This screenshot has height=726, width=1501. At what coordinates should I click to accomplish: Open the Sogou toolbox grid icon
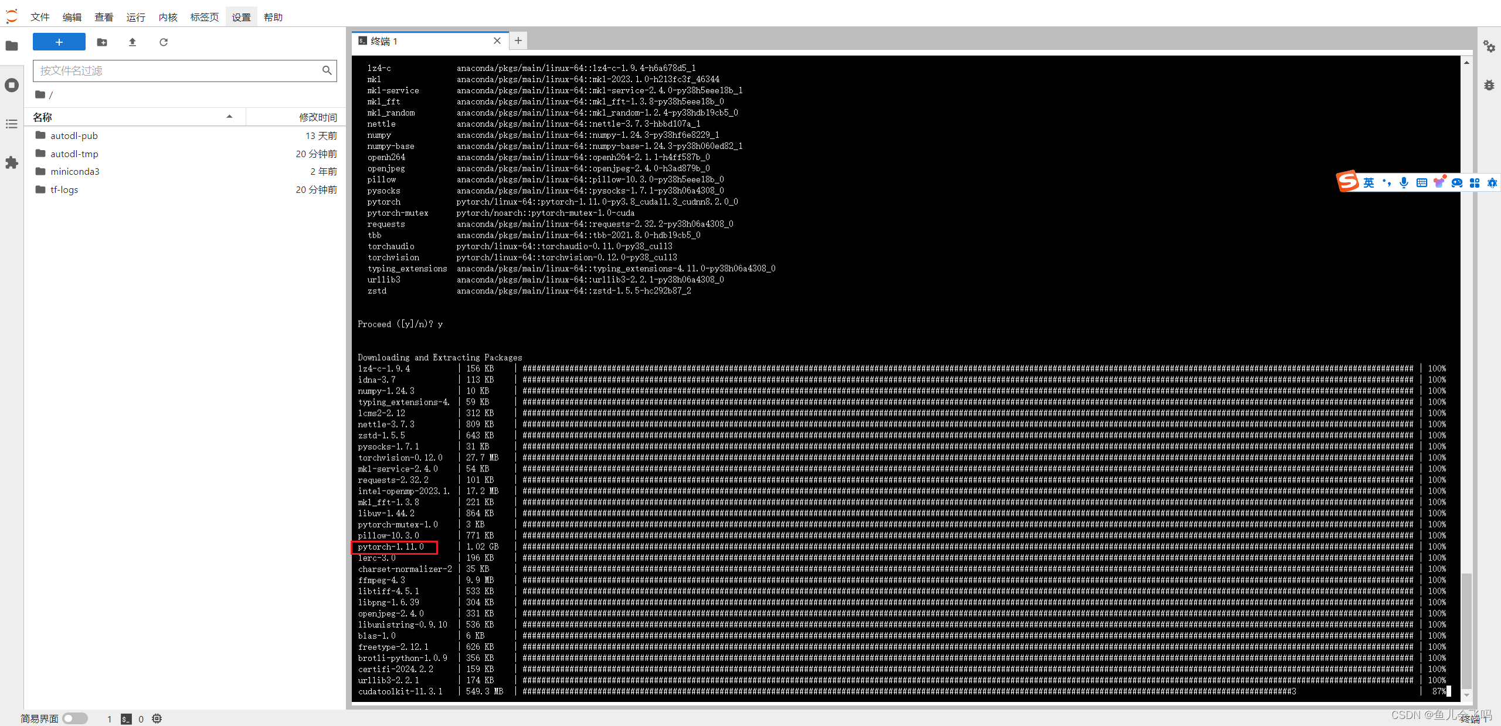pyautogui.click(x=1475, y=182)
